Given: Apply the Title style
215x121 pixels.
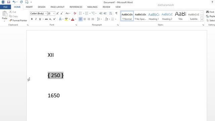Looking at the screenshot, I should 180,16.
